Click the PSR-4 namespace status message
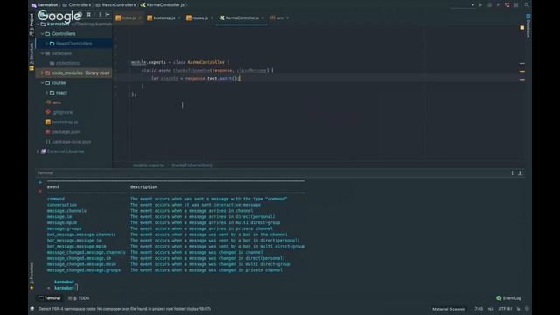 [x=124, y=309]
